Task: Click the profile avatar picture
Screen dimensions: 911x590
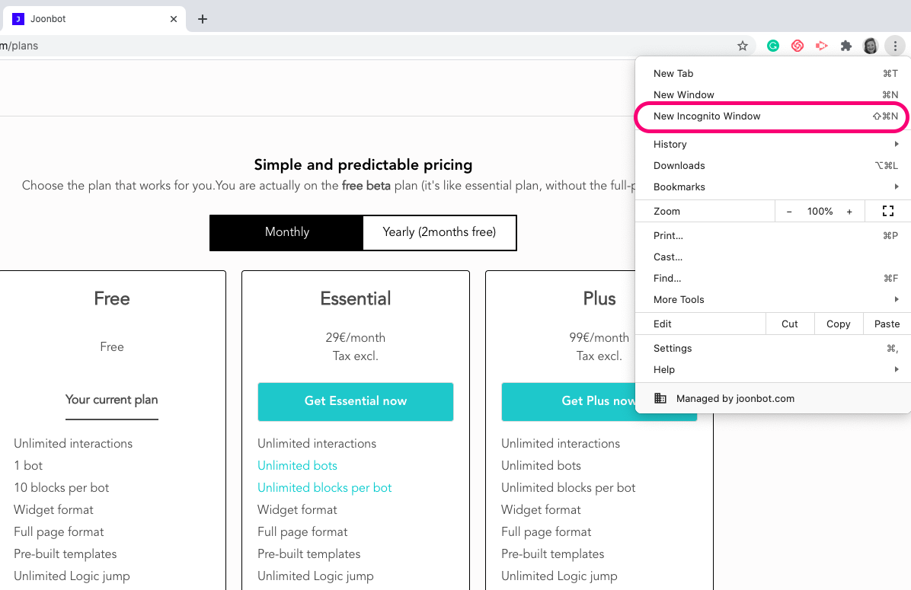Action: [x=871, y=46]
